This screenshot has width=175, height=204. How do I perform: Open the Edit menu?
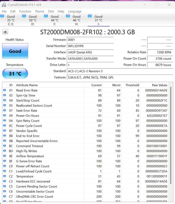coord(13,11)
